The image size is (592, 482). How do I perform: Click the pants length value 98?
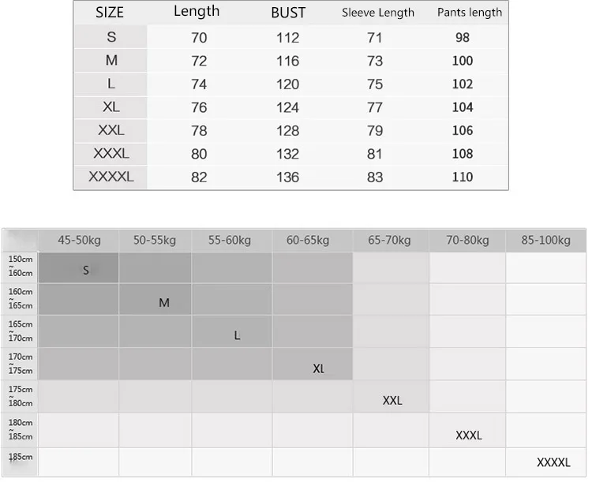[x=463, y=37]
